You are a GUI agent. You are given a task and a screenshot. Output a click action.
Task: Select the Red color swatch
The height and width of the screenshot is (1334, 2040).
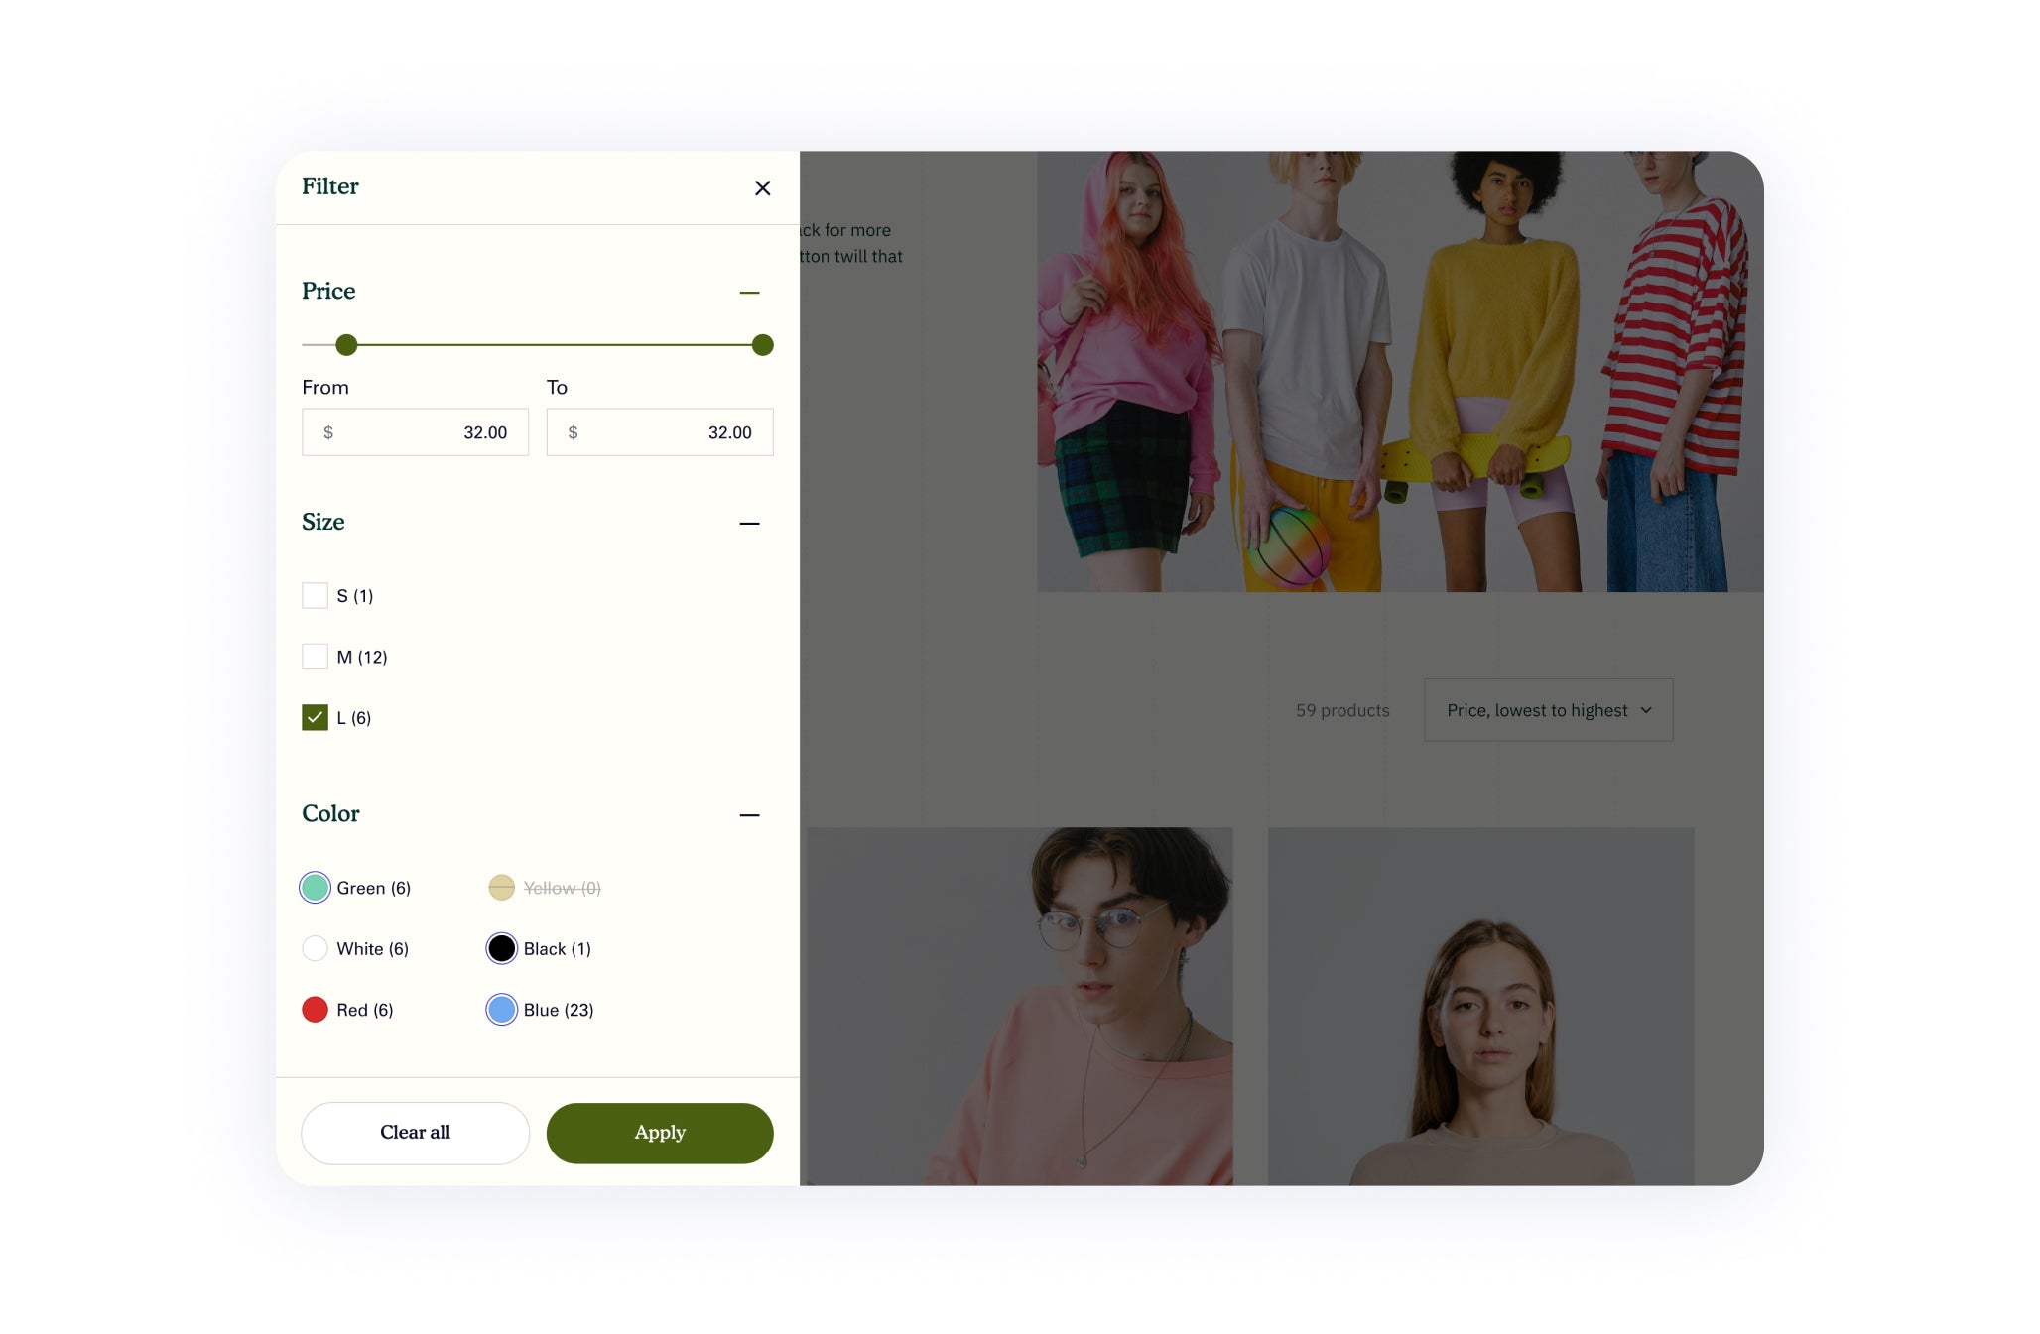click(315, 1010)
